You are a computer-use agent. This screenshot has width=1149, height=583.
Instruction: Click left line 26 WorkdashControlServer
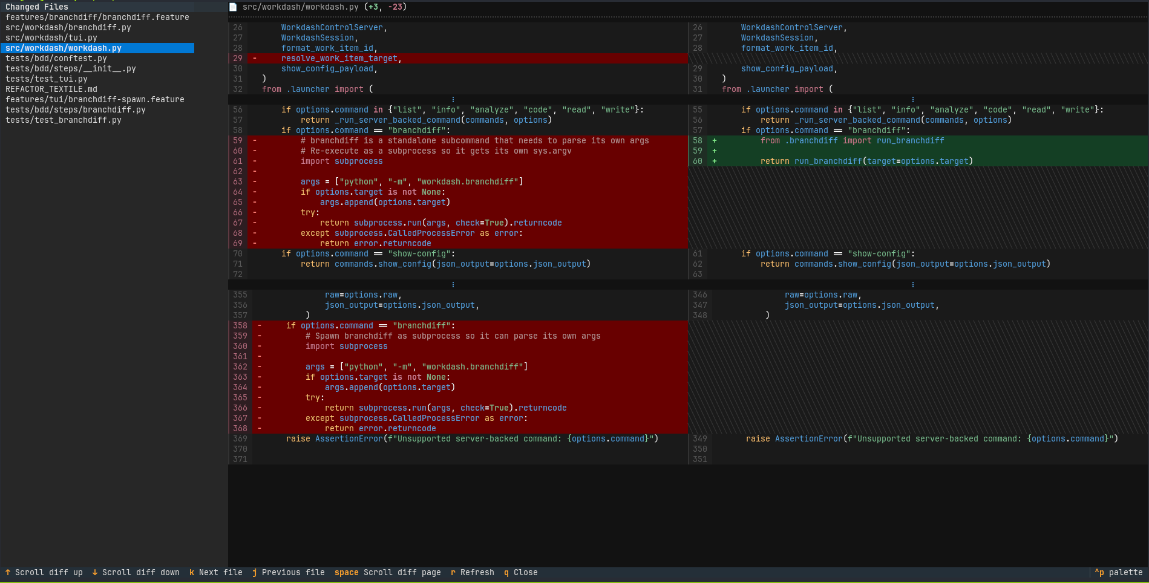pyautogui.click(x=458, y=28)
